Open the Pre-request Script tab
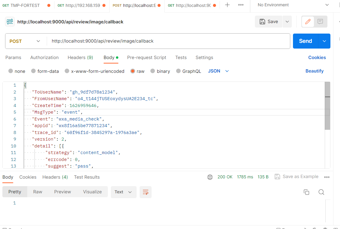340x229 pixels. [146, 58]
